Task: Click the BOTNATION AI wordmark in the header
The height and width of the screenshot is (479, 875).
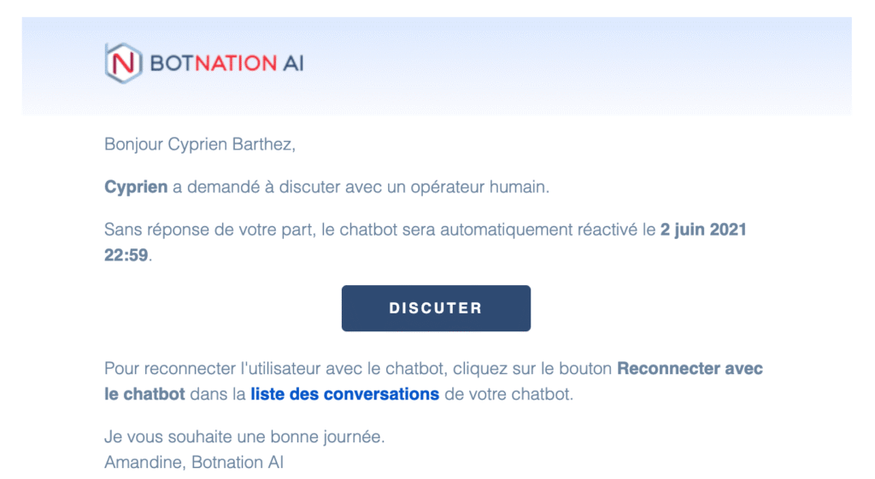Action: 226,63
